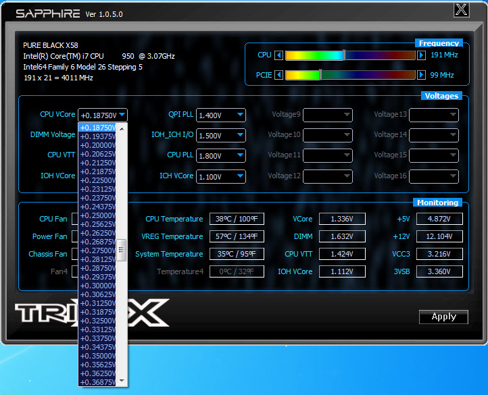Pick +0.36875V from the list
Image resolution: width=488 pixels, height=395 pixels.
pos(97,382)
